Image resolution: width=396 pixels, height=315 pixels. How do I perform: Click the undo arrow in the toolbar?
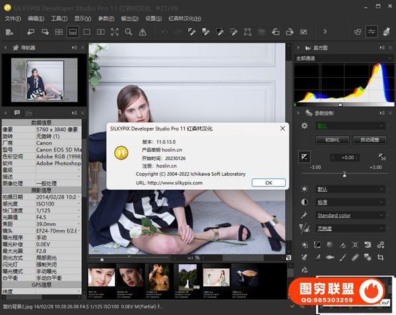(164, 32)
